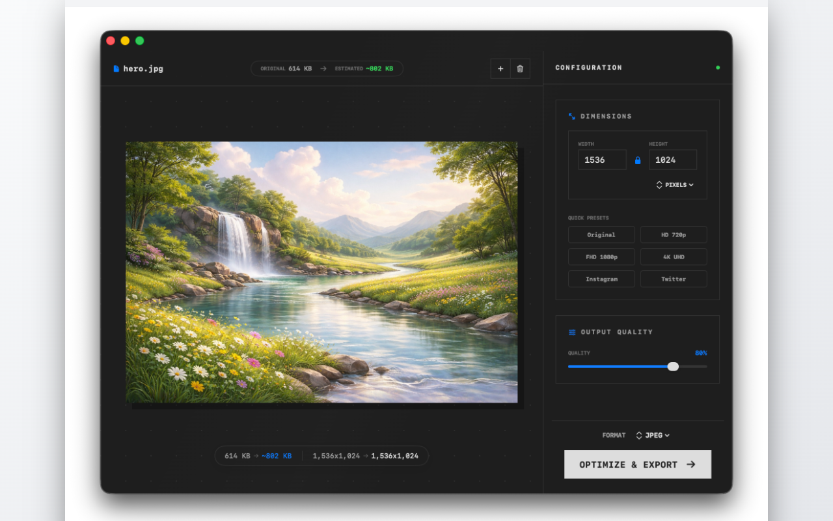The width and height of the screenshot is (833, 521).
Task: Click the Output Quality sliders icon
Action: click(x=572, y=332)
